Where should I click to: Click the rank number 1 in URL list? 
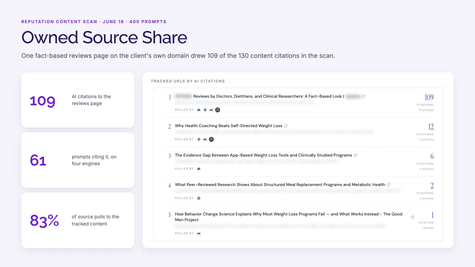point(170,97)
